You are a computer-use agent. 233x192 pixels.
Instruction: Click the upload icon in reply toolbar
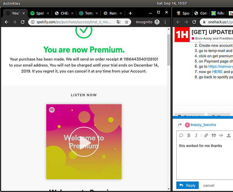[x=229, y=136]
